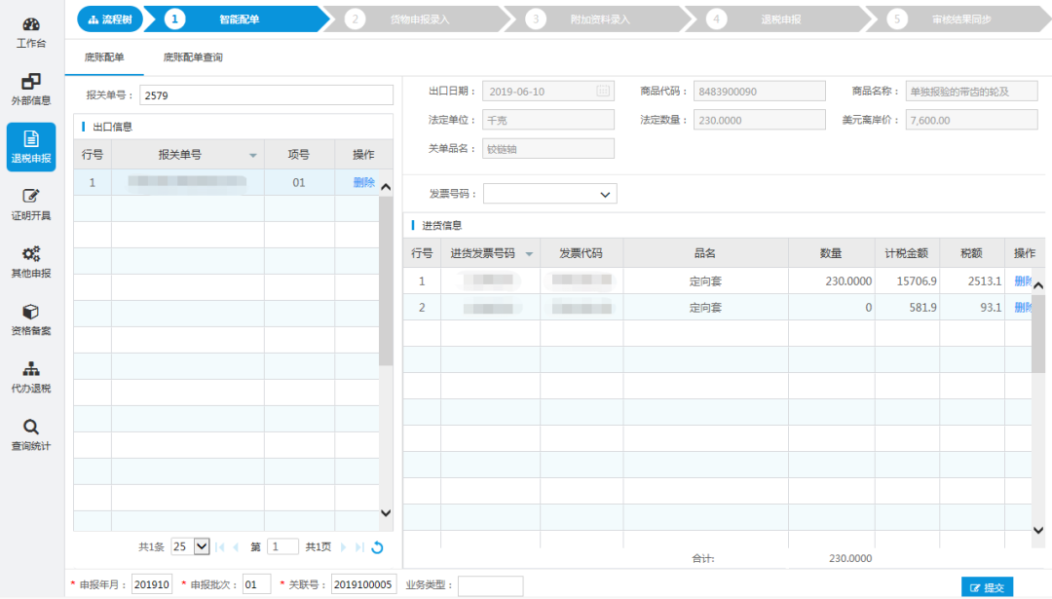Viewport: 1052px width, 599px height.
Task: Click the 美元离岸价 field
Action: [971, 120]
